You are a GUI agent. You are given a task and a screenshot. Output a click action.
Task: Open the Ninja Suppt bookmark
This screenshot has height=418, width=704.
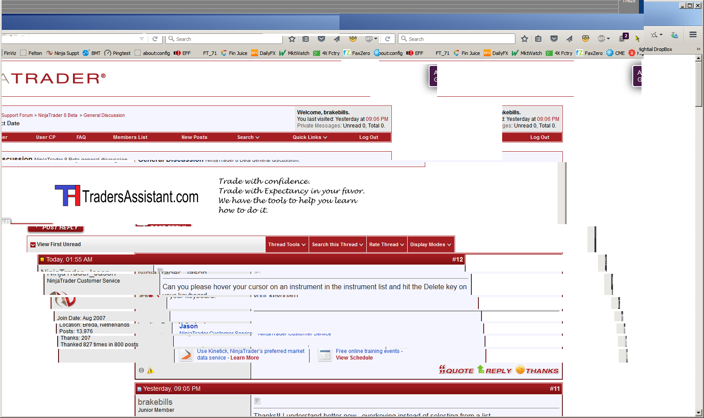(63, 53)
